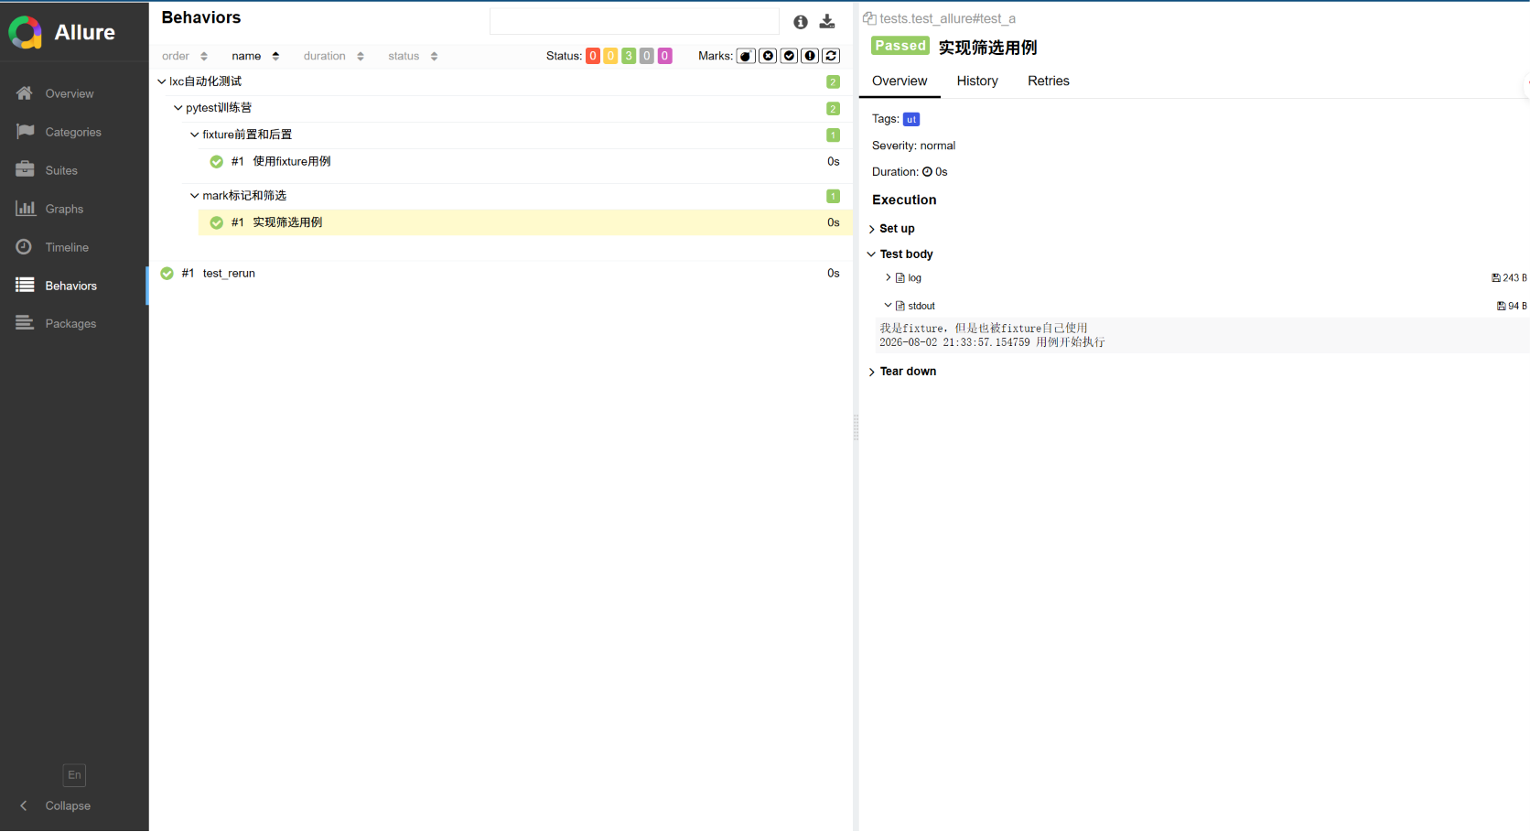The image size is (1530, 832).
Task: Collapse the stdout attachment
Action: 910,306
